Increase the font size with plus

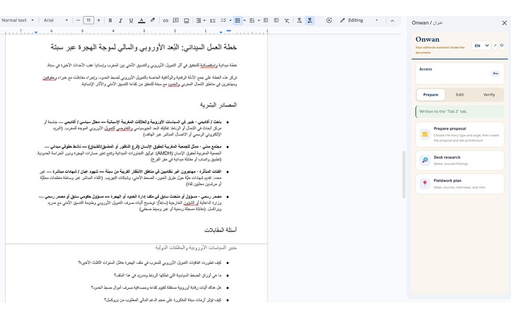click(99, 20)
